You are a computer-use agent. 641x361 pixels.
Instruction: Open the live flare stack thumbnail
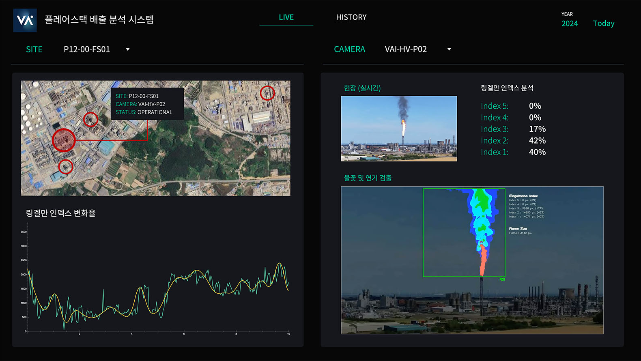399,129
